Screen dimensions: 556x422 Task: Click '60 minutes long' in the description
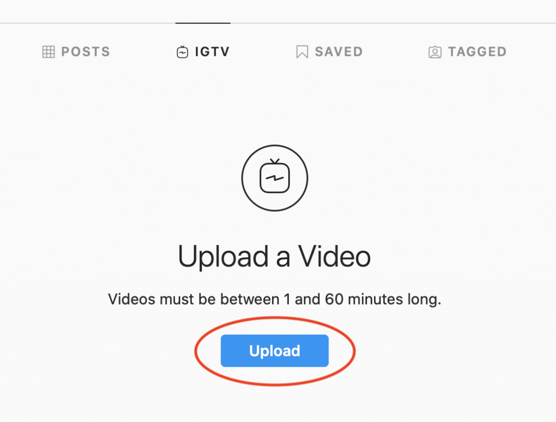click(383, 299)
